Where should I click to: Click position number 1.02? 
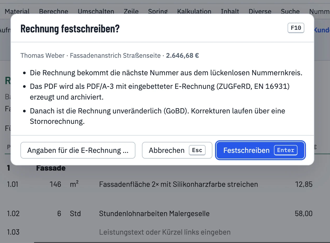click(x=13, y=213)
